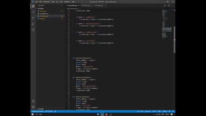
Task: Click line with def button_multiply()
Action: (x=82, y=77)
